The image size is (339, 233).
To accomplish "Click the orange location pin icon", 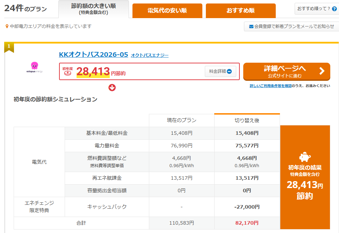I will (x=7, y=26).
